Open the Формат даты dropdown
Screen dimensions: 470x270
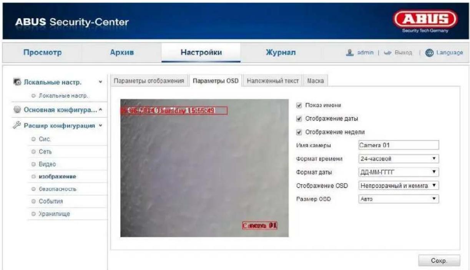(399, 172)
